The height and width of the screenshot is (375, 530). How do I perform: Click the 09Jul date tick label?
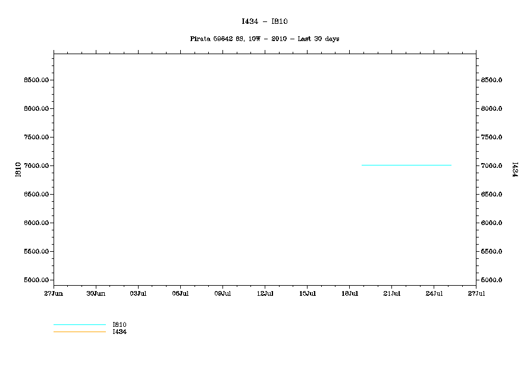click(222, 293)
